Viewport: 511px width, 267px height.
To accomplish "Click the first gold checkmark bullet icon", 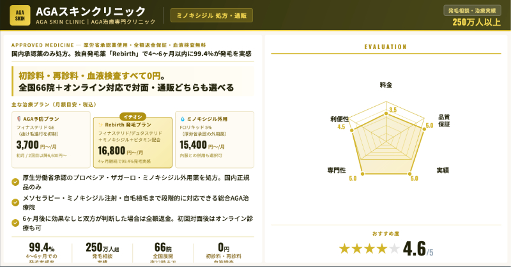I will (x=15, y=182).
